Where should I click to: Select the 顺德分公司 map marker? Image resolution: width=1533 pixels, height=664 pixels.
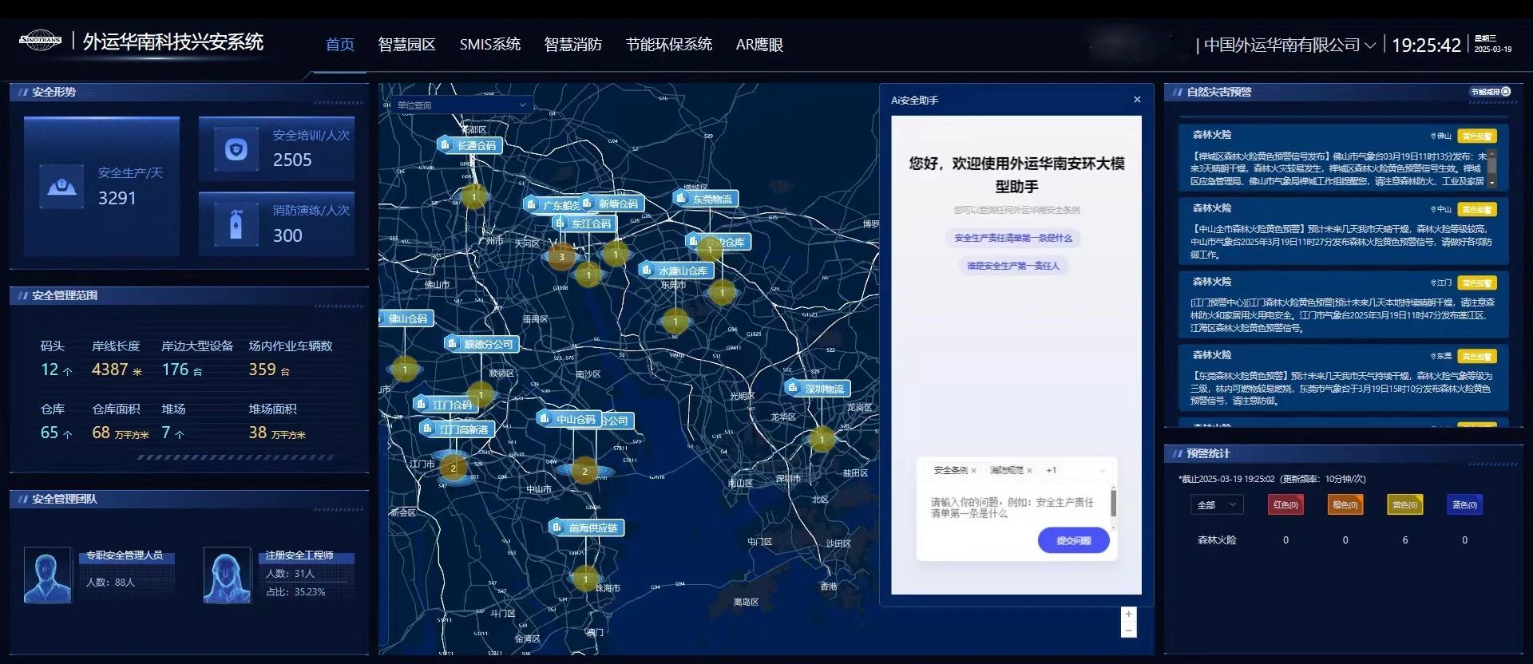click(482, 344)
